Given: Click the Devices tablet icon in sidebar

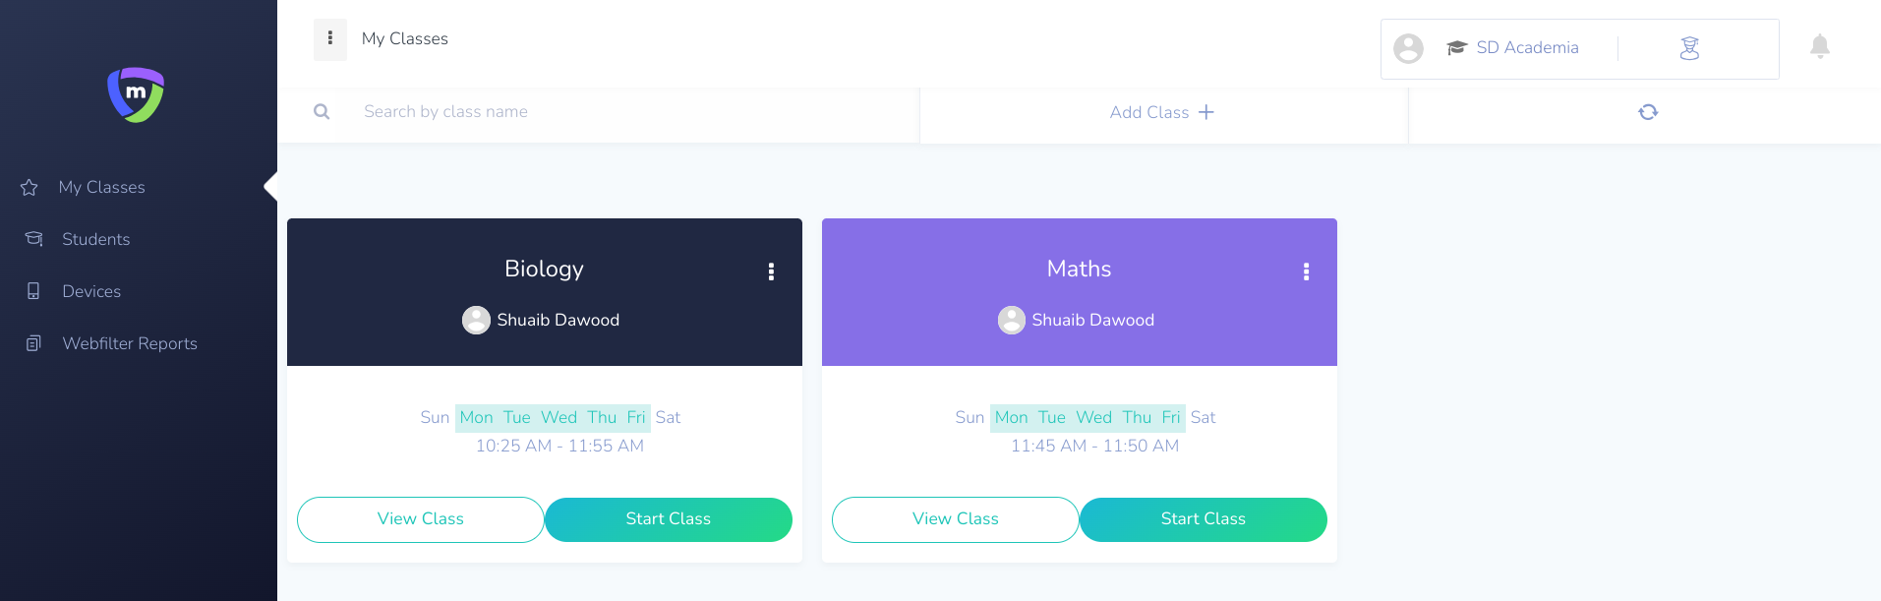Looking at the screenshot, I should tap(33, 291).
